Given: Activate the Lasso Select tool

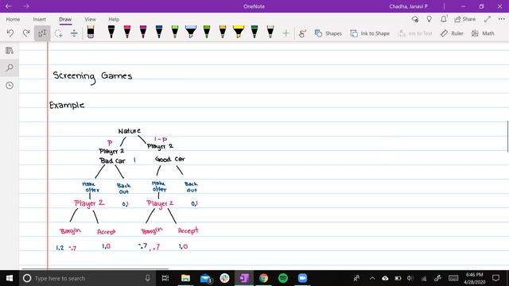Looking at the screenshot, I should (x=58, y=33).
